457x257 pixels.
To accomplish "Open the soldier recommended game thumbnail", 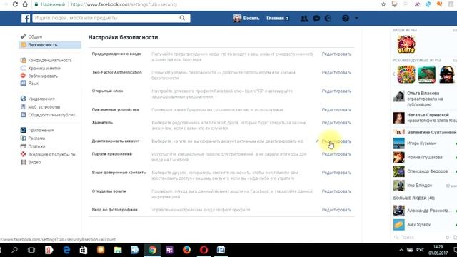I will pyautogui.click(x=447, y=74).
